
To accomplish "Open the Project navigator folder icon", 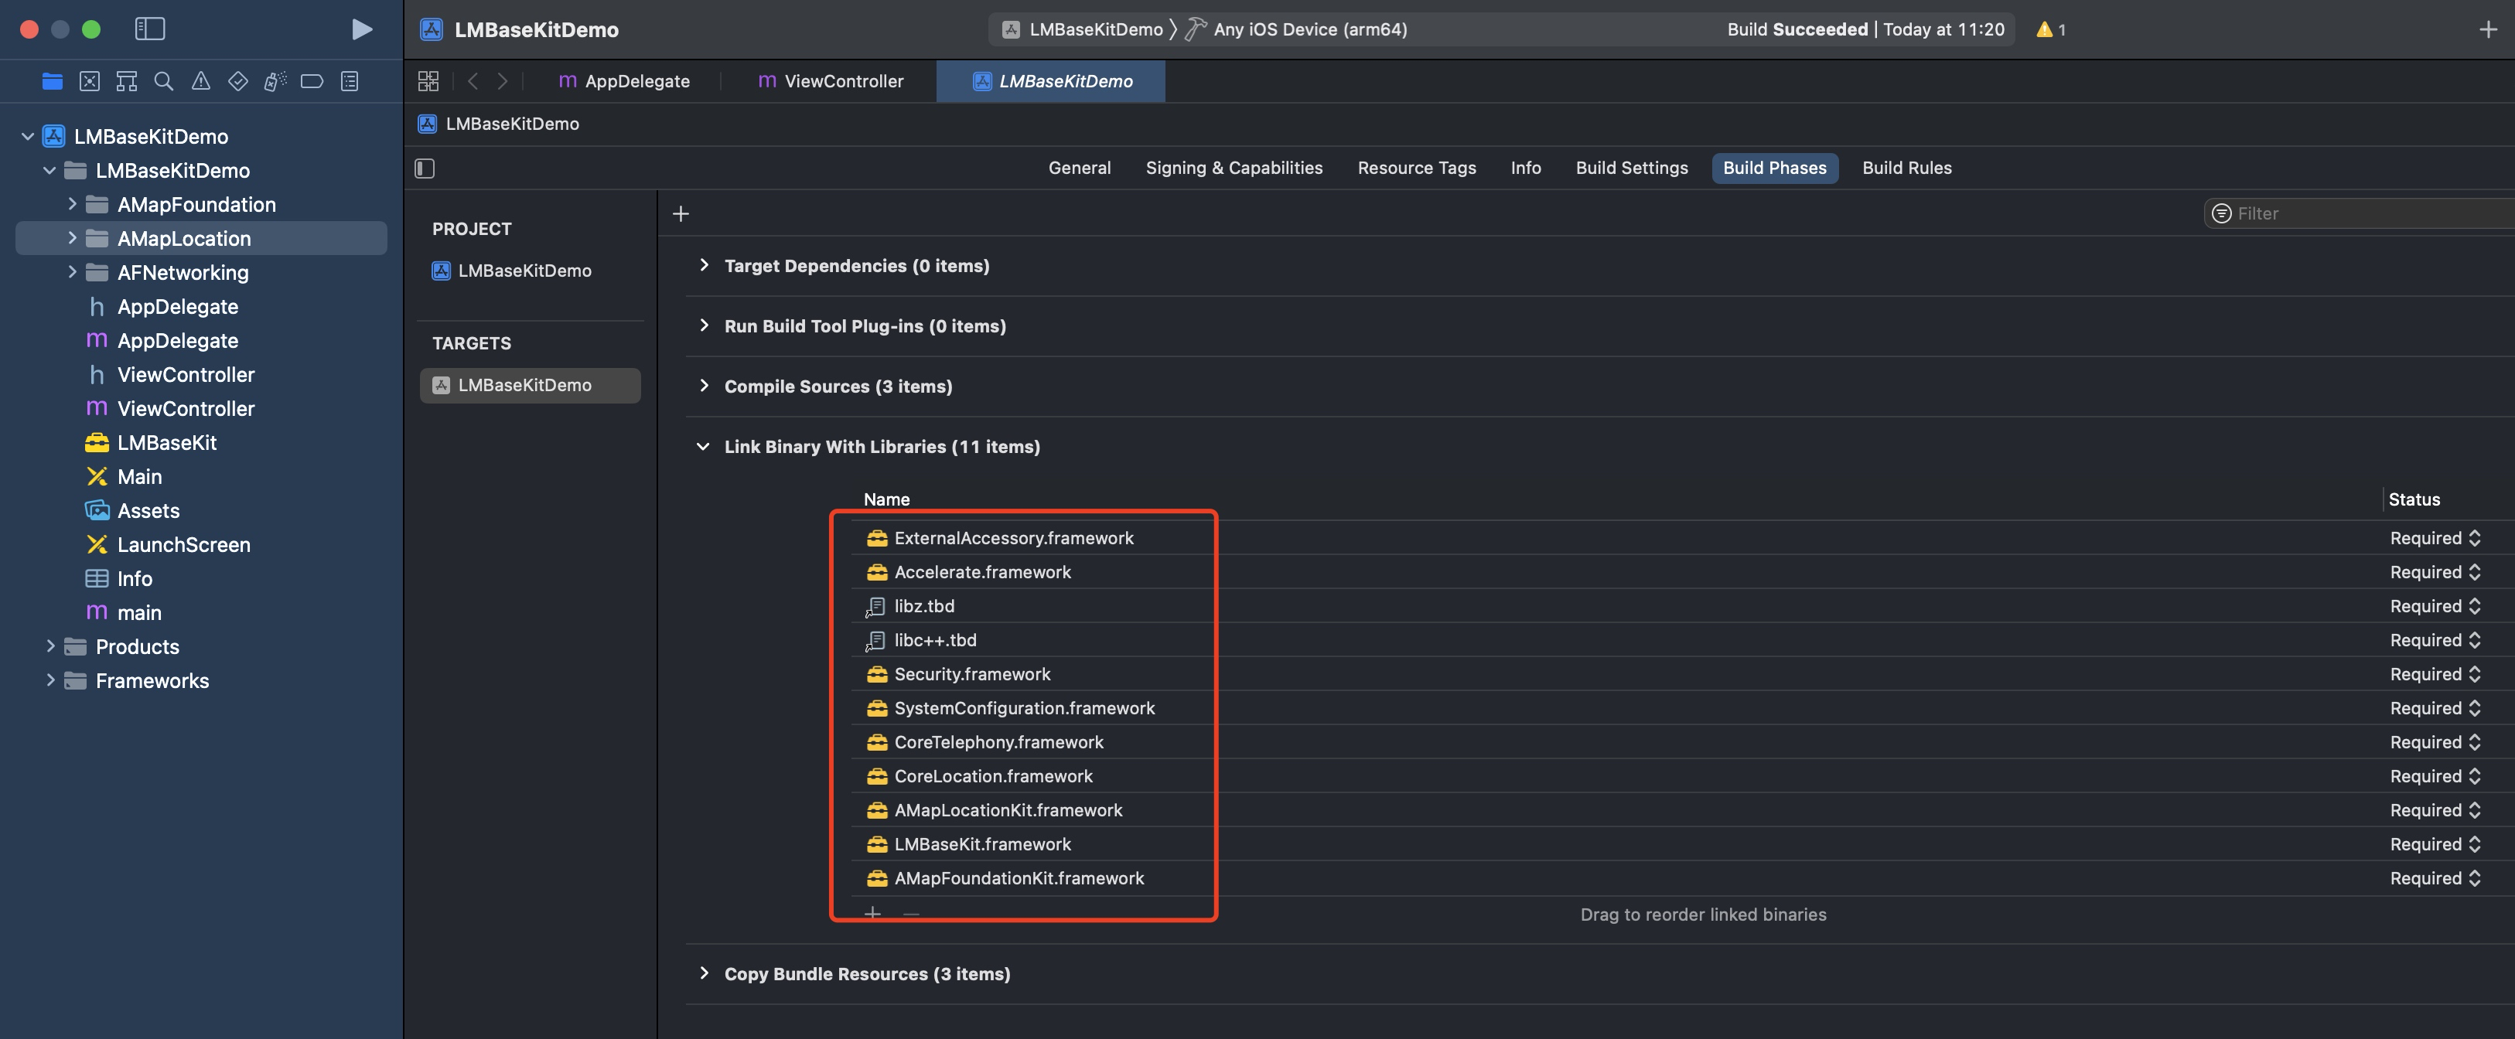I will (53, 81).
